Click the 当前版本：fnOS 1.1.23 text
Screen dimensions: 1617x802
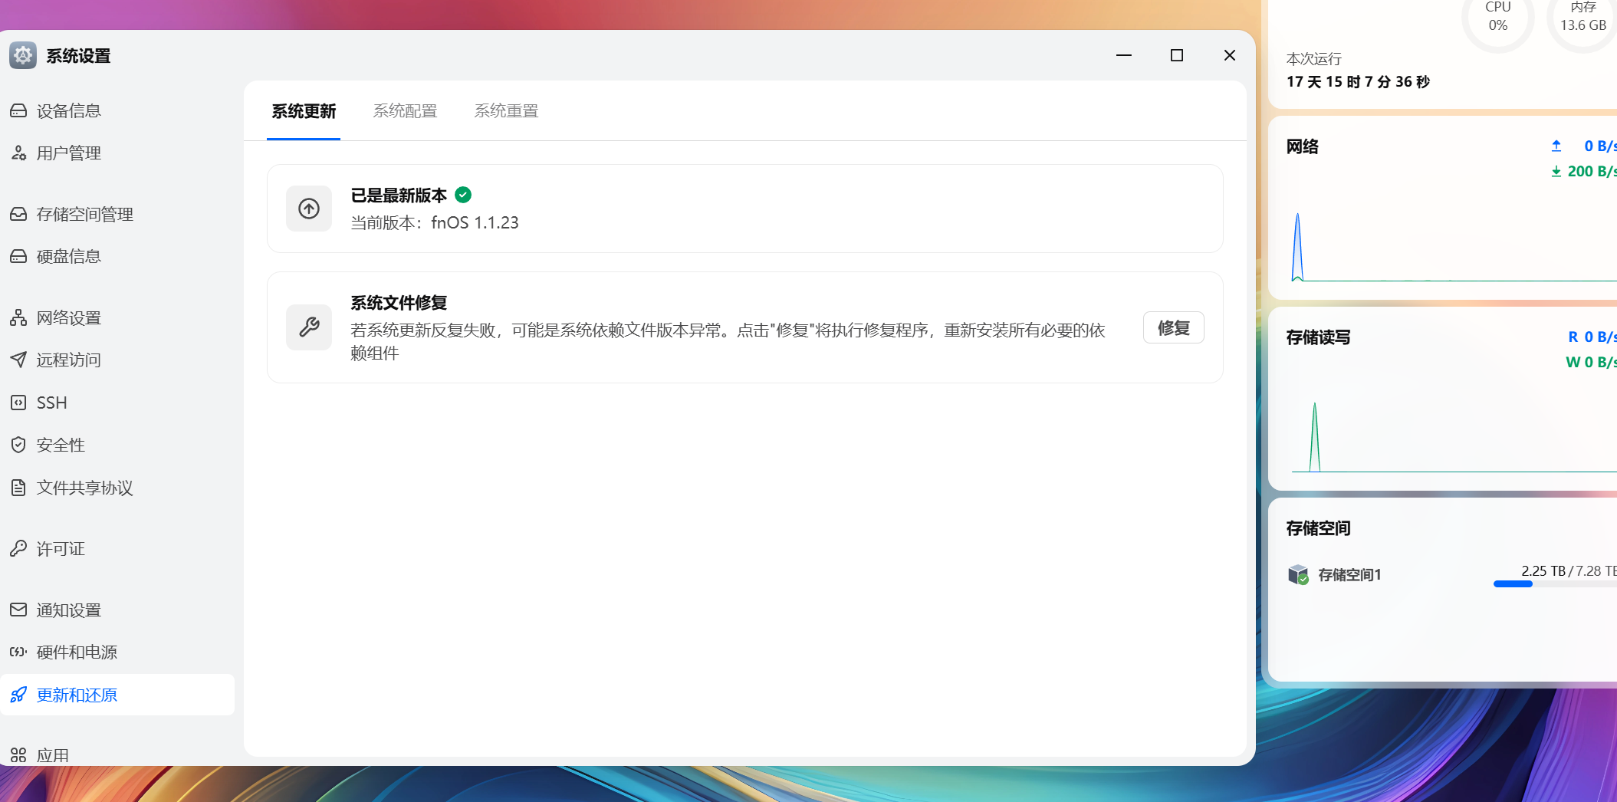[x=435, y=223]
